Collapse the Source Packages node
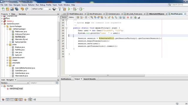Image resolution: width=188 pixels, height=105 pixels. 5,26
